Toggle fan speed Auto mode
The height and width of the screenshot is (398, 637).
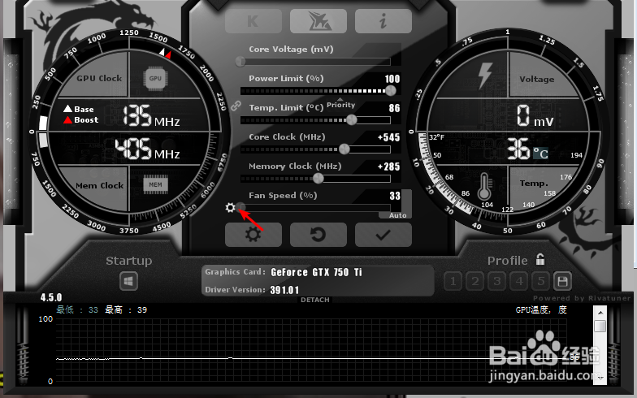click(x=398, y=215)
